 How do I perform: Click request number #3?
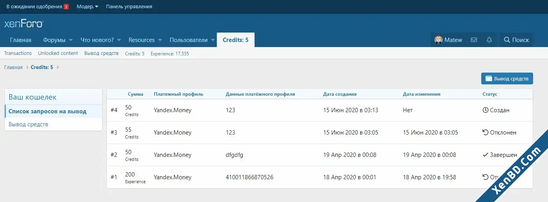[x=114, y=133]
